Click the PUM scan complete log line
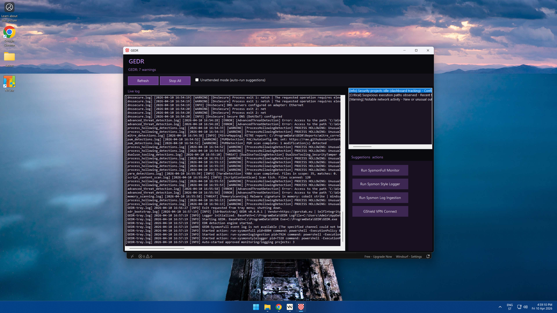 tap(226, 143)
